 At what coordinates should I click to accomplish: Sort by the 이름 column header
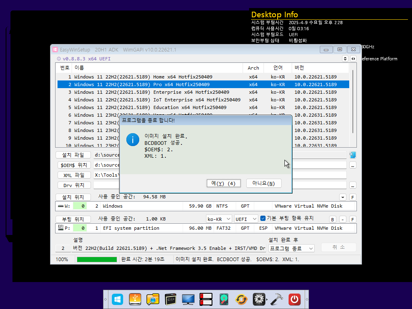pos(157,68)
